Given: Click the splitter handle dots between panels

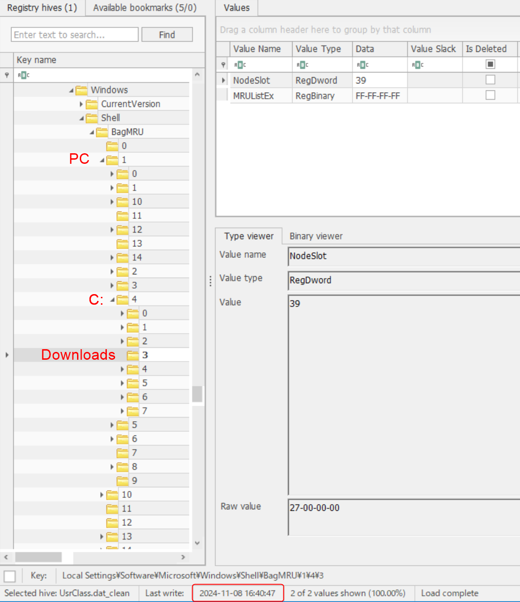Looking at the screenshot, I should (210, 281).
